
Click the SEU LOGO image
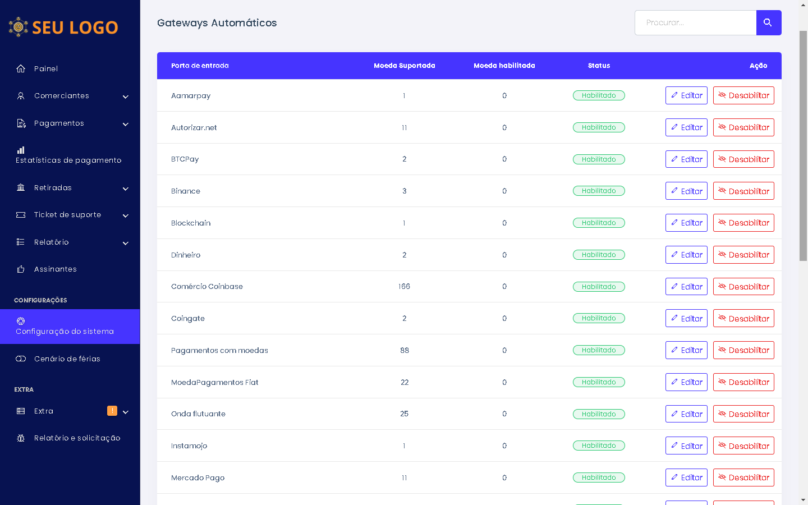63,27
